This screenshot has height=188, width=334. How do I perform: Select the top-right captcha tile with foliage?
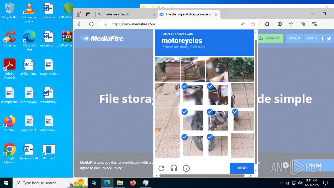click(x=242, y=70)
